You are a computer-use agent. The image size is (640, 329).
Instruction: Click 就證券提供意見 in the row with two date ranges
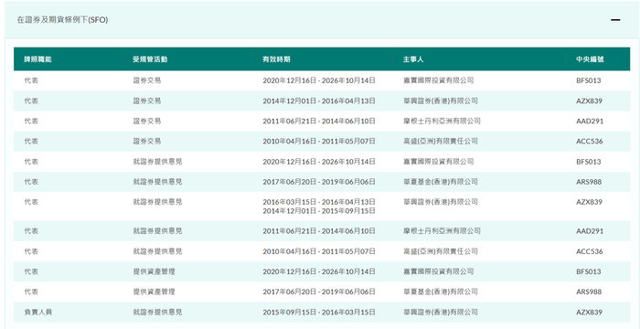point(157,202)
